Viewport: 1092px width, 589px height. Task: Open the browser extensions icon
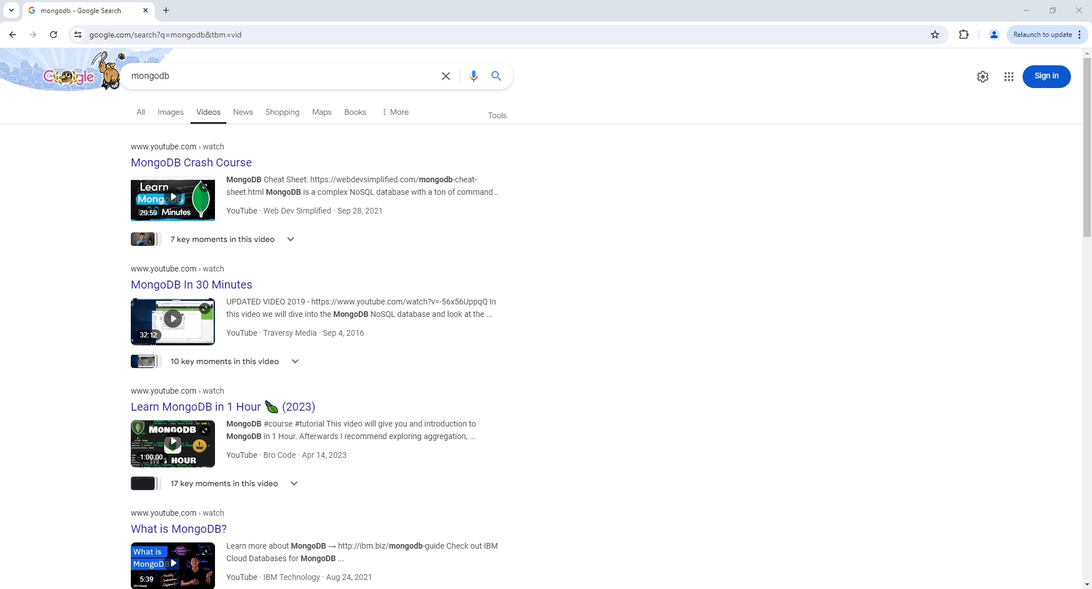964,35
